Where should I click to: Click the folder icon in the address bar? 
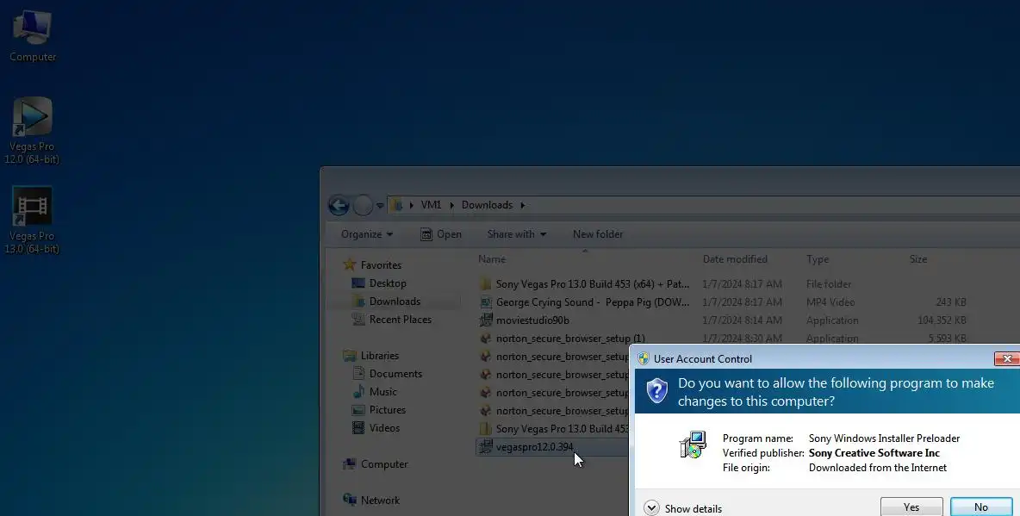click(x=397, y=205)
